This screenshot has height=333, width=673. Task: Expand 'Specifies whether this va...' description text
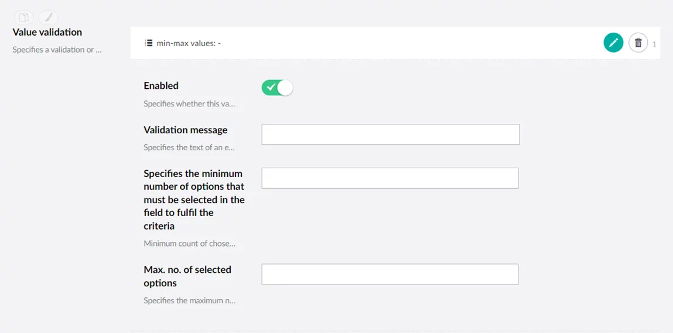(189, 104)
